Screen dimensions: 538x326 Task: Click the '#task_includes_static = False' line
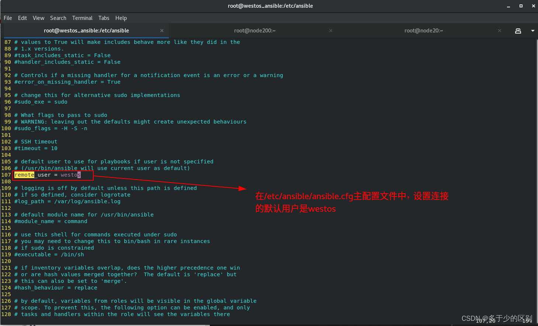coord(62,55)
